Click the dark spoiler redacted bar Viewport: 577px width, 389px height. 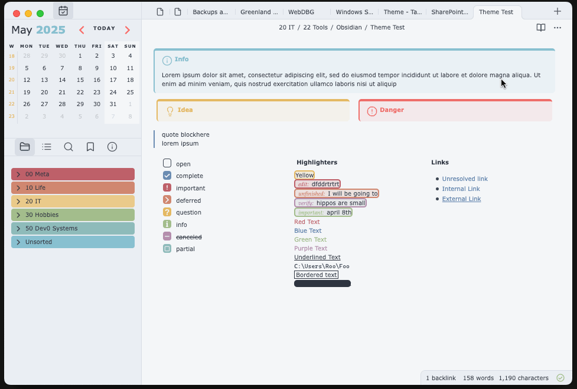(322, 283)
